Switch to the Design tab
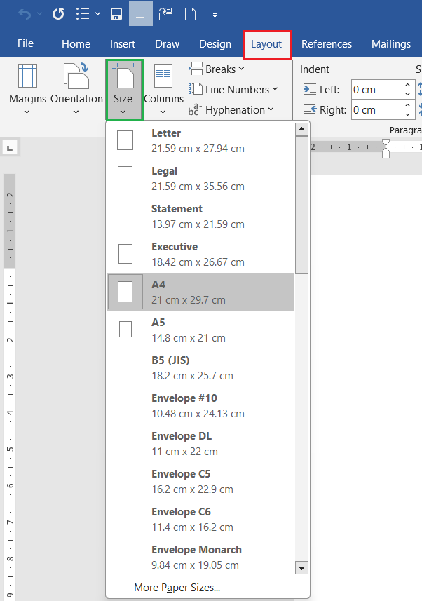The image size is (422, 601). [x=215, y=44]
